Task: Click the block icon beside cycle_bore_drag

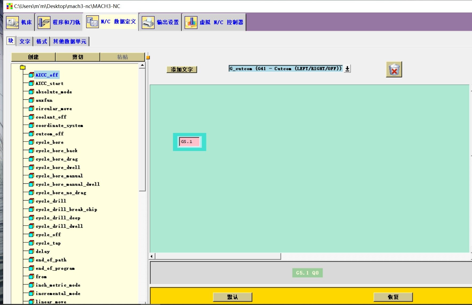Action: tap(31, 159)
